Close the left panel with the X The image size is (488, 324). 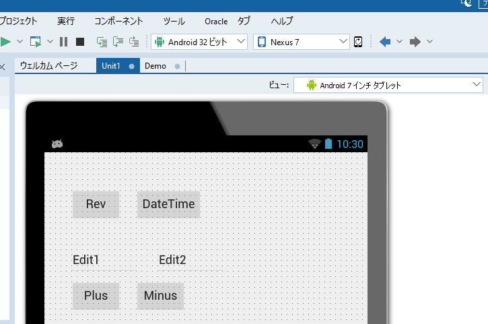[3, 67]
